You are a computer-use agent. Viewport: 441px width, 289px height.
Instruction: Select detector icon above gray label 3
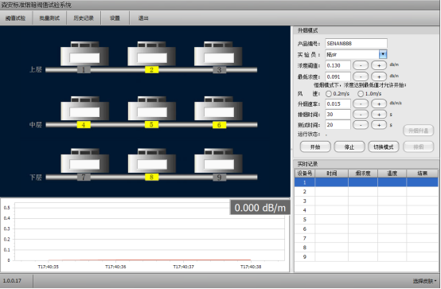coord(218,53)
